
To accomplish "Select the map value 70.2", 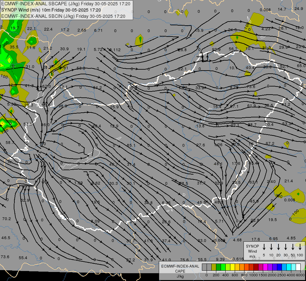I will pyautogui.click(x=7, y=219).
